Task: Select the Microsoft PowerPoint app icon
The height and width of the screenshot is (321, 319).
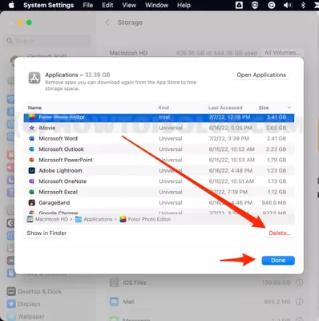Action: pyautogui.click(x=31, y=160)
